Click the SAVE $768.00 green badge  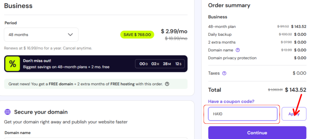tap(137, 35)
